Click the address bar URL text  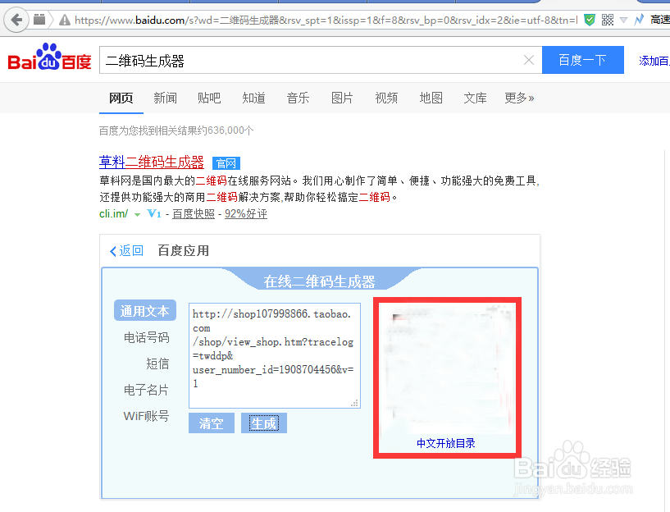(326, 20)
